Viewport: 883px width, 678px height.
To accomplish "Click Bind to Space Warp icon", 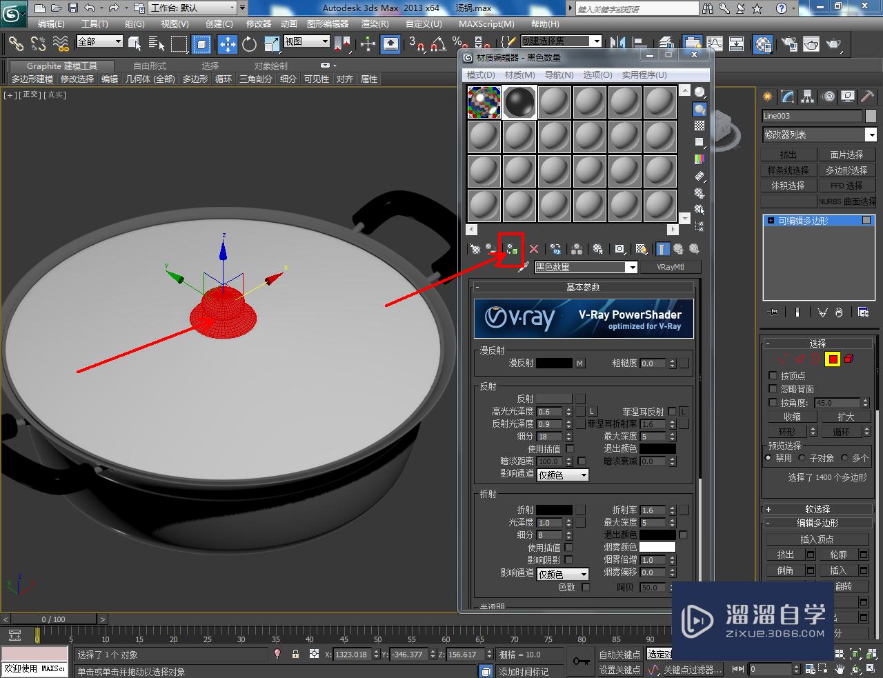I will [61, 44].
